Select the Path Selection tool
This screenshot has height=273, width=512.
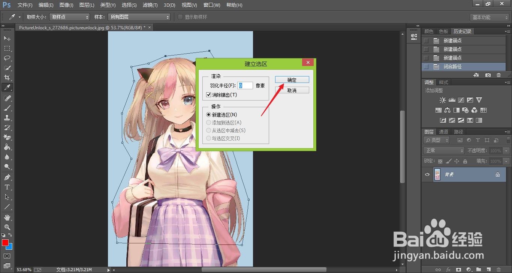click(7, 197)
